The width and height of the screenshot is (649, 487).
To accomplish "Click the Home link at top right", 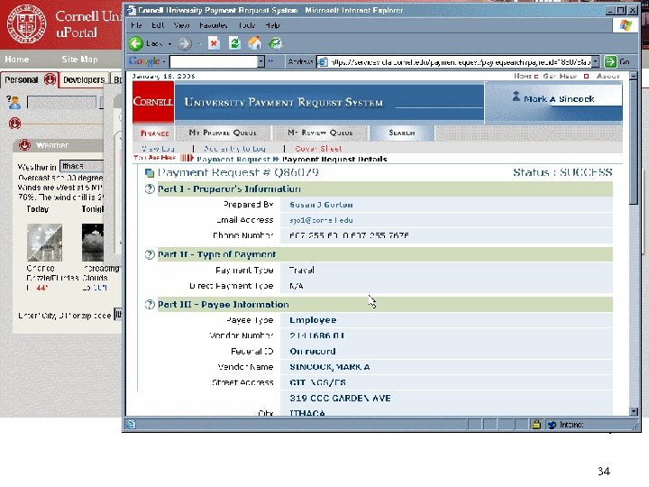I will click(x=523, y=76).
